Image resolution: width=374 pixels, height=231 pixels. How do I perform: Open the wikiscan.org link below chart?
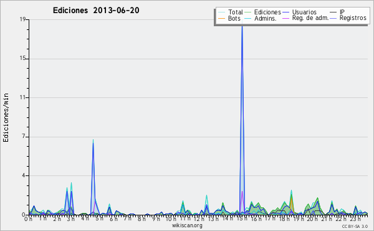click(x=187, y=225)
